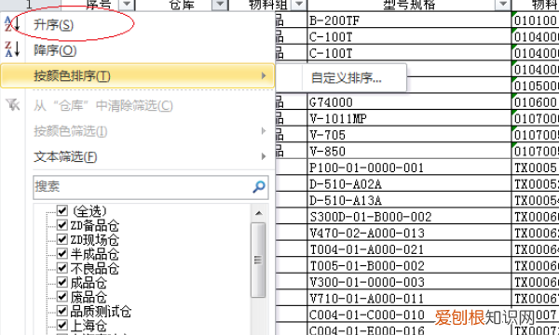Select cell V710-01-A000-011

pyautogui.click(x=409, y=299)
